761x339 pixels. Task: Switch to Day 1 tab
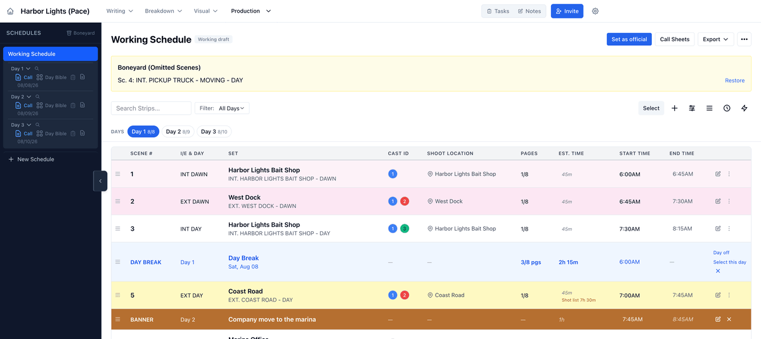[143, 132]
